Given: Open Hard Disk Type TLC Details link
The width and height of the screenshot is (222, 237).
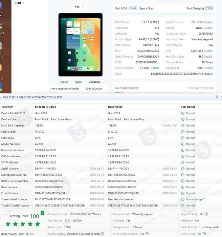Looking at the screenshot, I should pos(208,57).
